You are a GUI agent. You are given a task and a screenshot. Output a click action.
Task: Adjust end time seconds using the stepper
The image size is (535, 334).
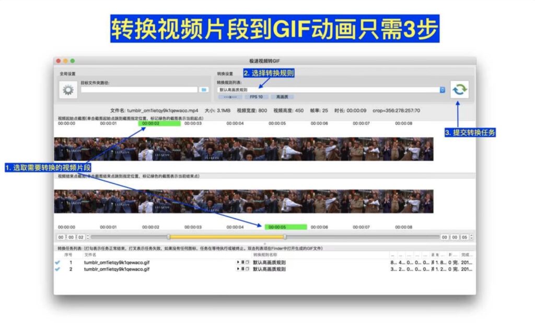click(471, 236)
